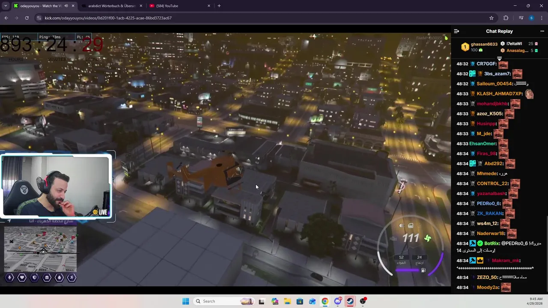The height and width of the screenshot is (308, 548).
Task: Open Task View on taskbar
Action: pos(262,301)
